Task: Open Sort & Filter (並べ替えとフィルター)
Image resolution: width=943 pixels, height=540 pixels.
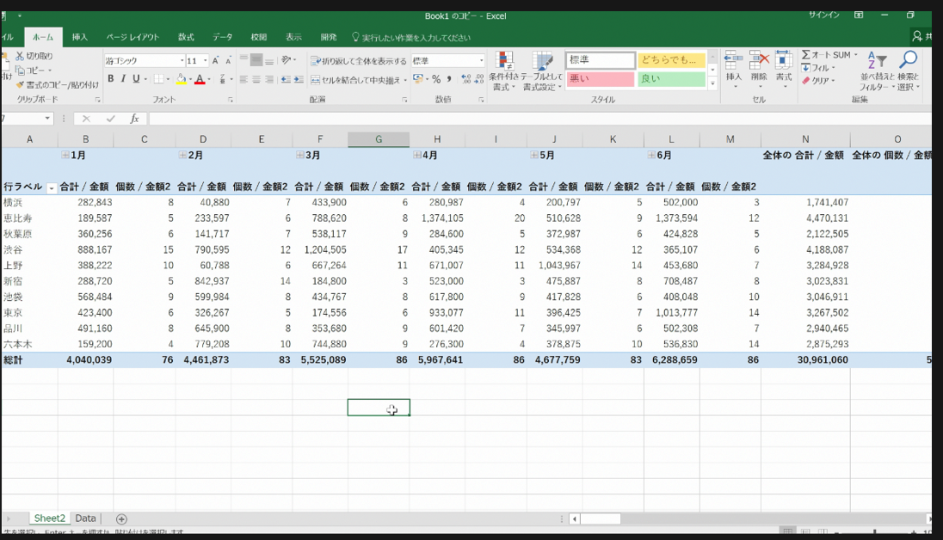Action: [876, 71]
